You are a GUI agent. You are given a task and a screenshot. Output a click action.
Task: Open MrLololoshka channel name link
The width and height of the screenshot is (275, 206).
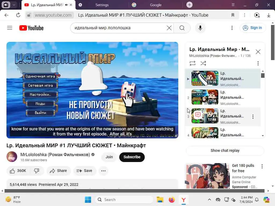(x=55, y=154)
